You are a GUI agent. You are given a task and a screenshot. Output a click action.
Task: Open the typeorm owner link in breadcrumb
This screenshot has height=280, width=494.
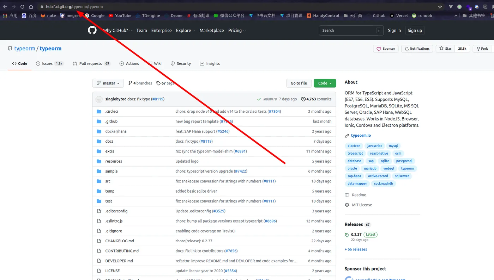coord(25,49)
